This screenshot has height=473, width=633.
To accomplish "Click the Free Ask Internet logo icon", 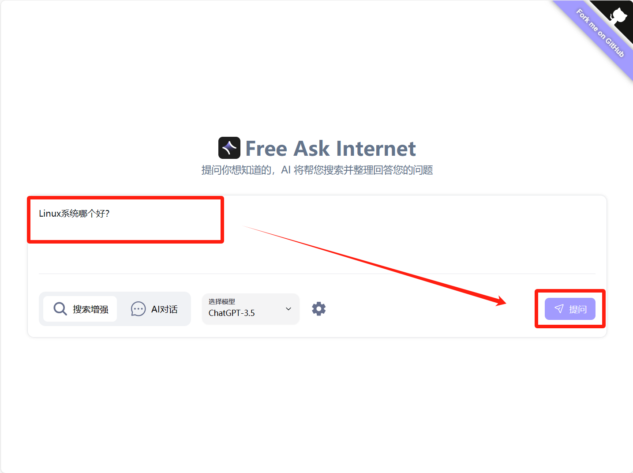I will coord(229,148).
